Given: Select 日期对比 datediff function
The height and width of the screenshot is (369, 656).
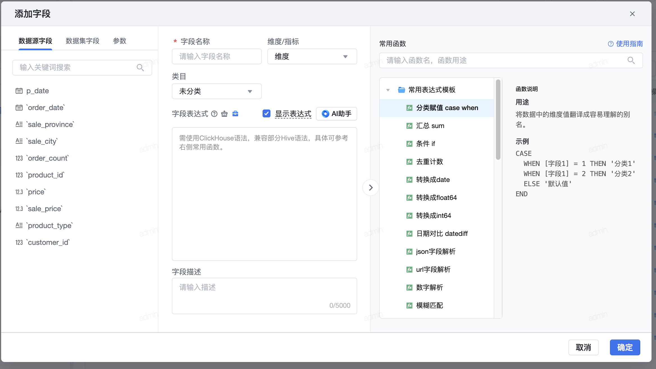Looking at the screenshot, I should [x=442, y=234].
